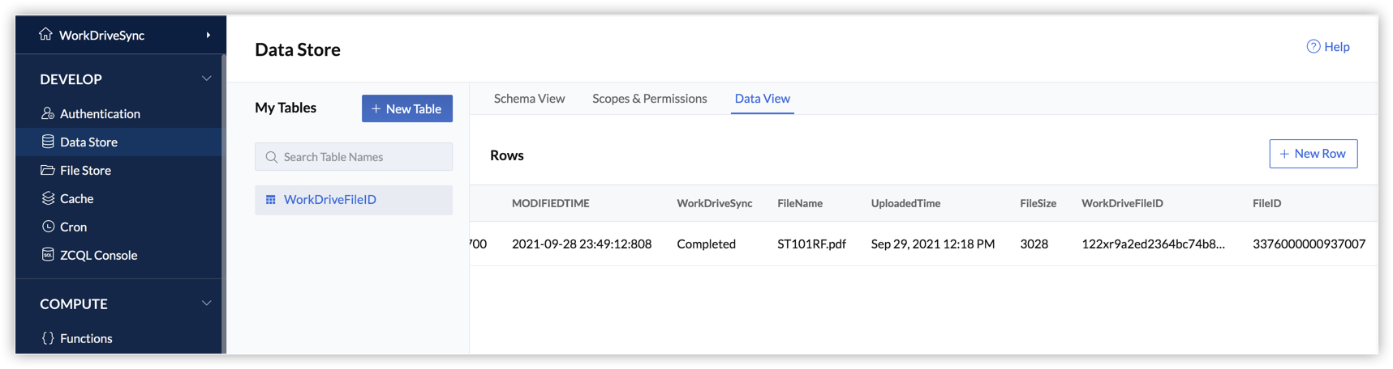
Task: Collapse the DEVELOP section chevron
Action: 206,78
